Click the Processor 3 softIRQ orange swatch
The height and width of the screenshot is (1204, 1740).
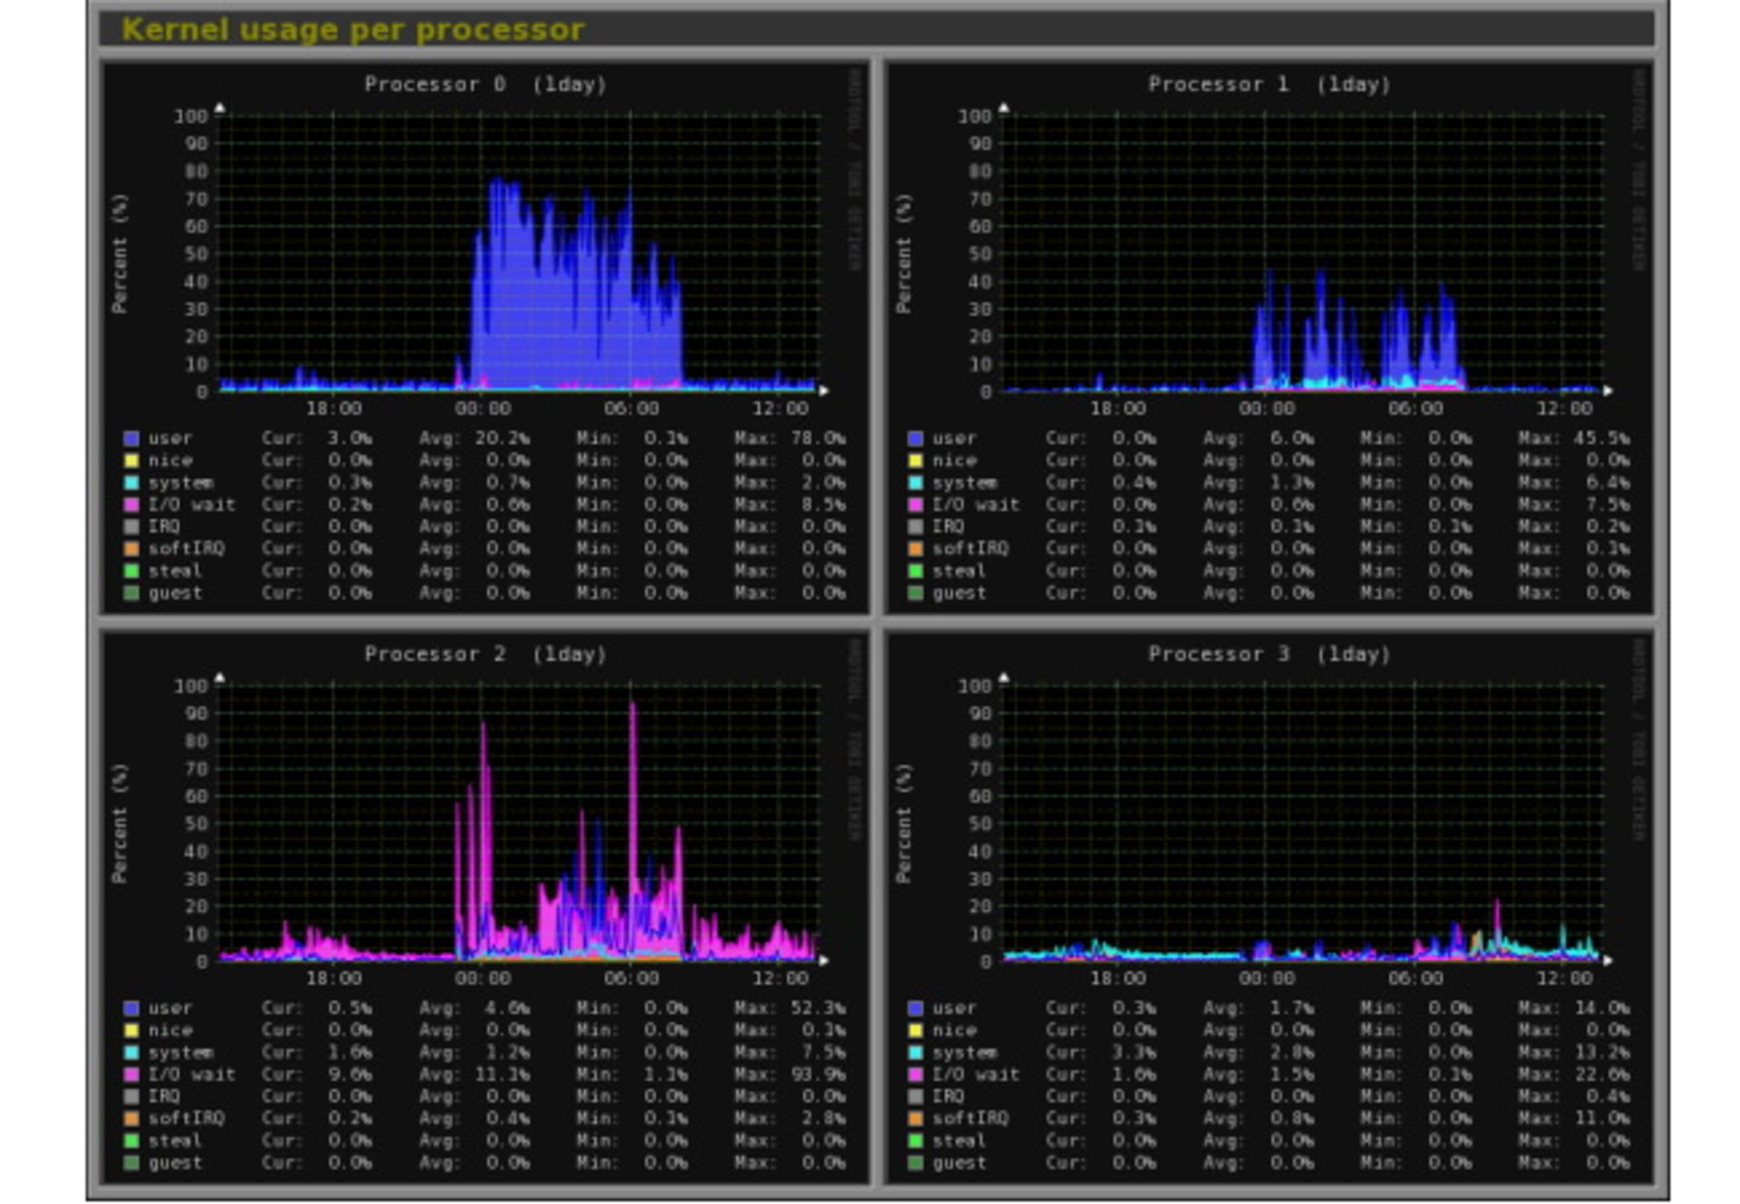915,1119
